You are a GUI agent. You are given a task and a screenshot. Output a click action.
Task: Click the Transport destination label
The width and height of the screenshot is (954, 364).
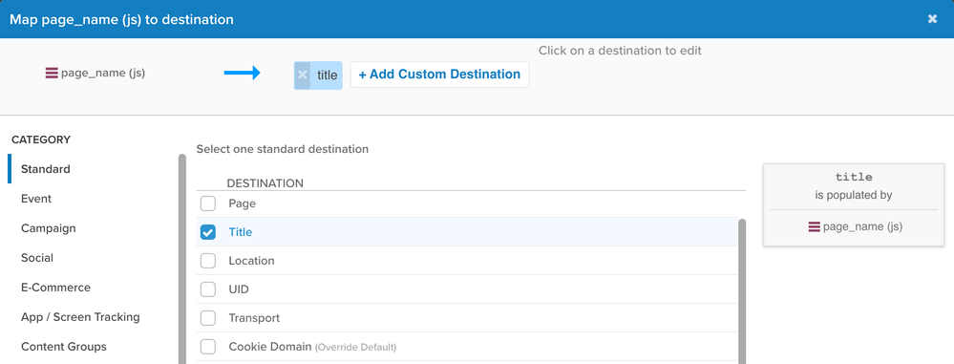pyautogui.click(x=254, y=318)
